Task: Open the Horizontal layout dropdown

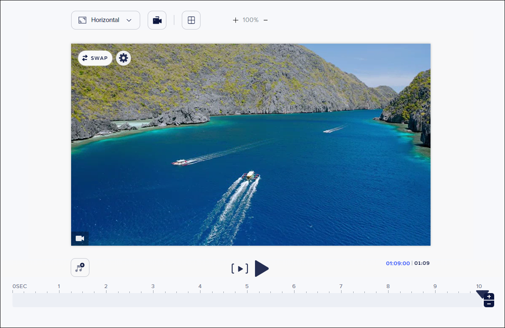Action: (x=105, y=20)
